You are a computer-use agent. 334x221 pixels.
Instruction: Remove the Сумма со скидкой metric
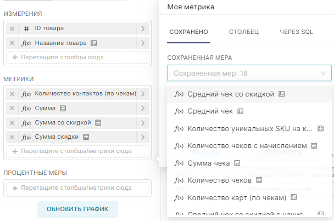(12, 122)
